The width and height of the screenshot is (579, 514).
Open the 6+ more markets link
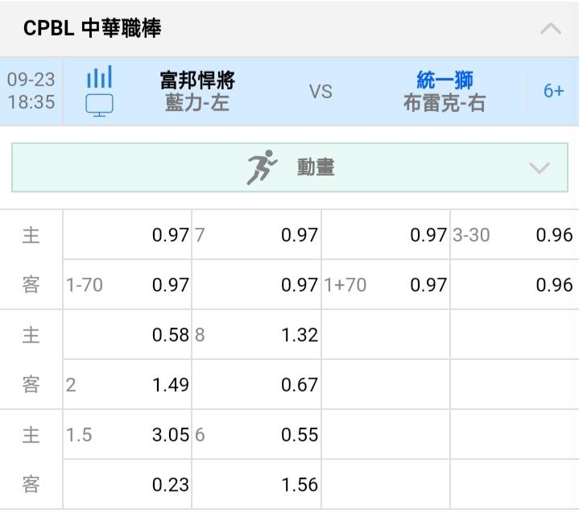(x=553, y=91)
